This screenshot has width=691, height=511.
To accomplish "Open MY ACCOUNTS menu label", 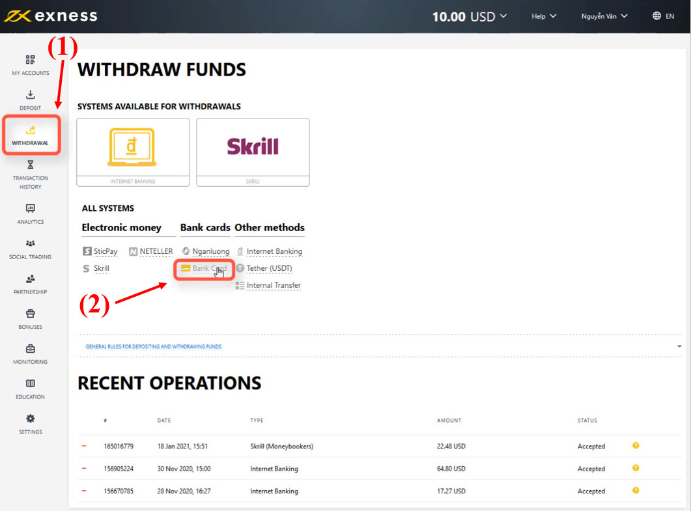I will (x=31, y=73).
